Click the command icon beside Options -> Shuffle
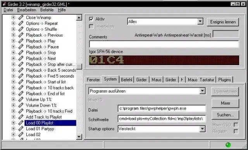Viewport: 248px width, 150px height. (x=21, y=29)
